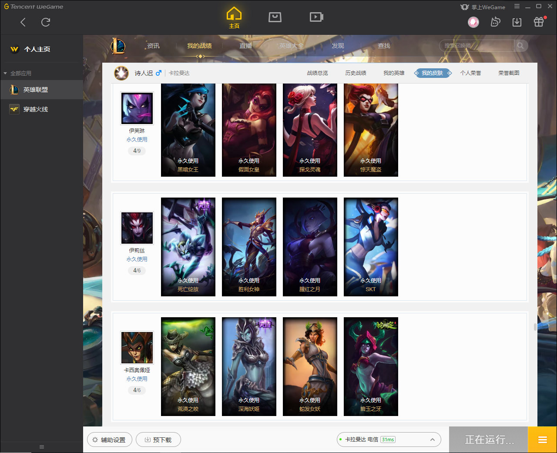
Task: Click summoner avatar next to 诗人迟
Action: click(121, 73)
